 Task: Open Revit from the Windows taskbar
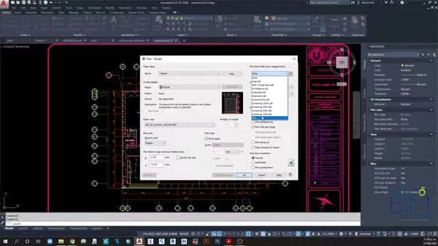tap(172, 241)
